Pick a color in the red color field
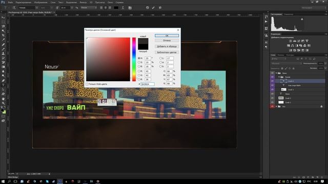This screenshot has width=328, height=184. click(108, 59)
